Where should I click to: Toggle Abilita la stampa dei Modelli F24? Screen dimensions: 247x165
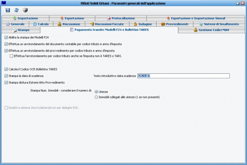tap(6, 37)
